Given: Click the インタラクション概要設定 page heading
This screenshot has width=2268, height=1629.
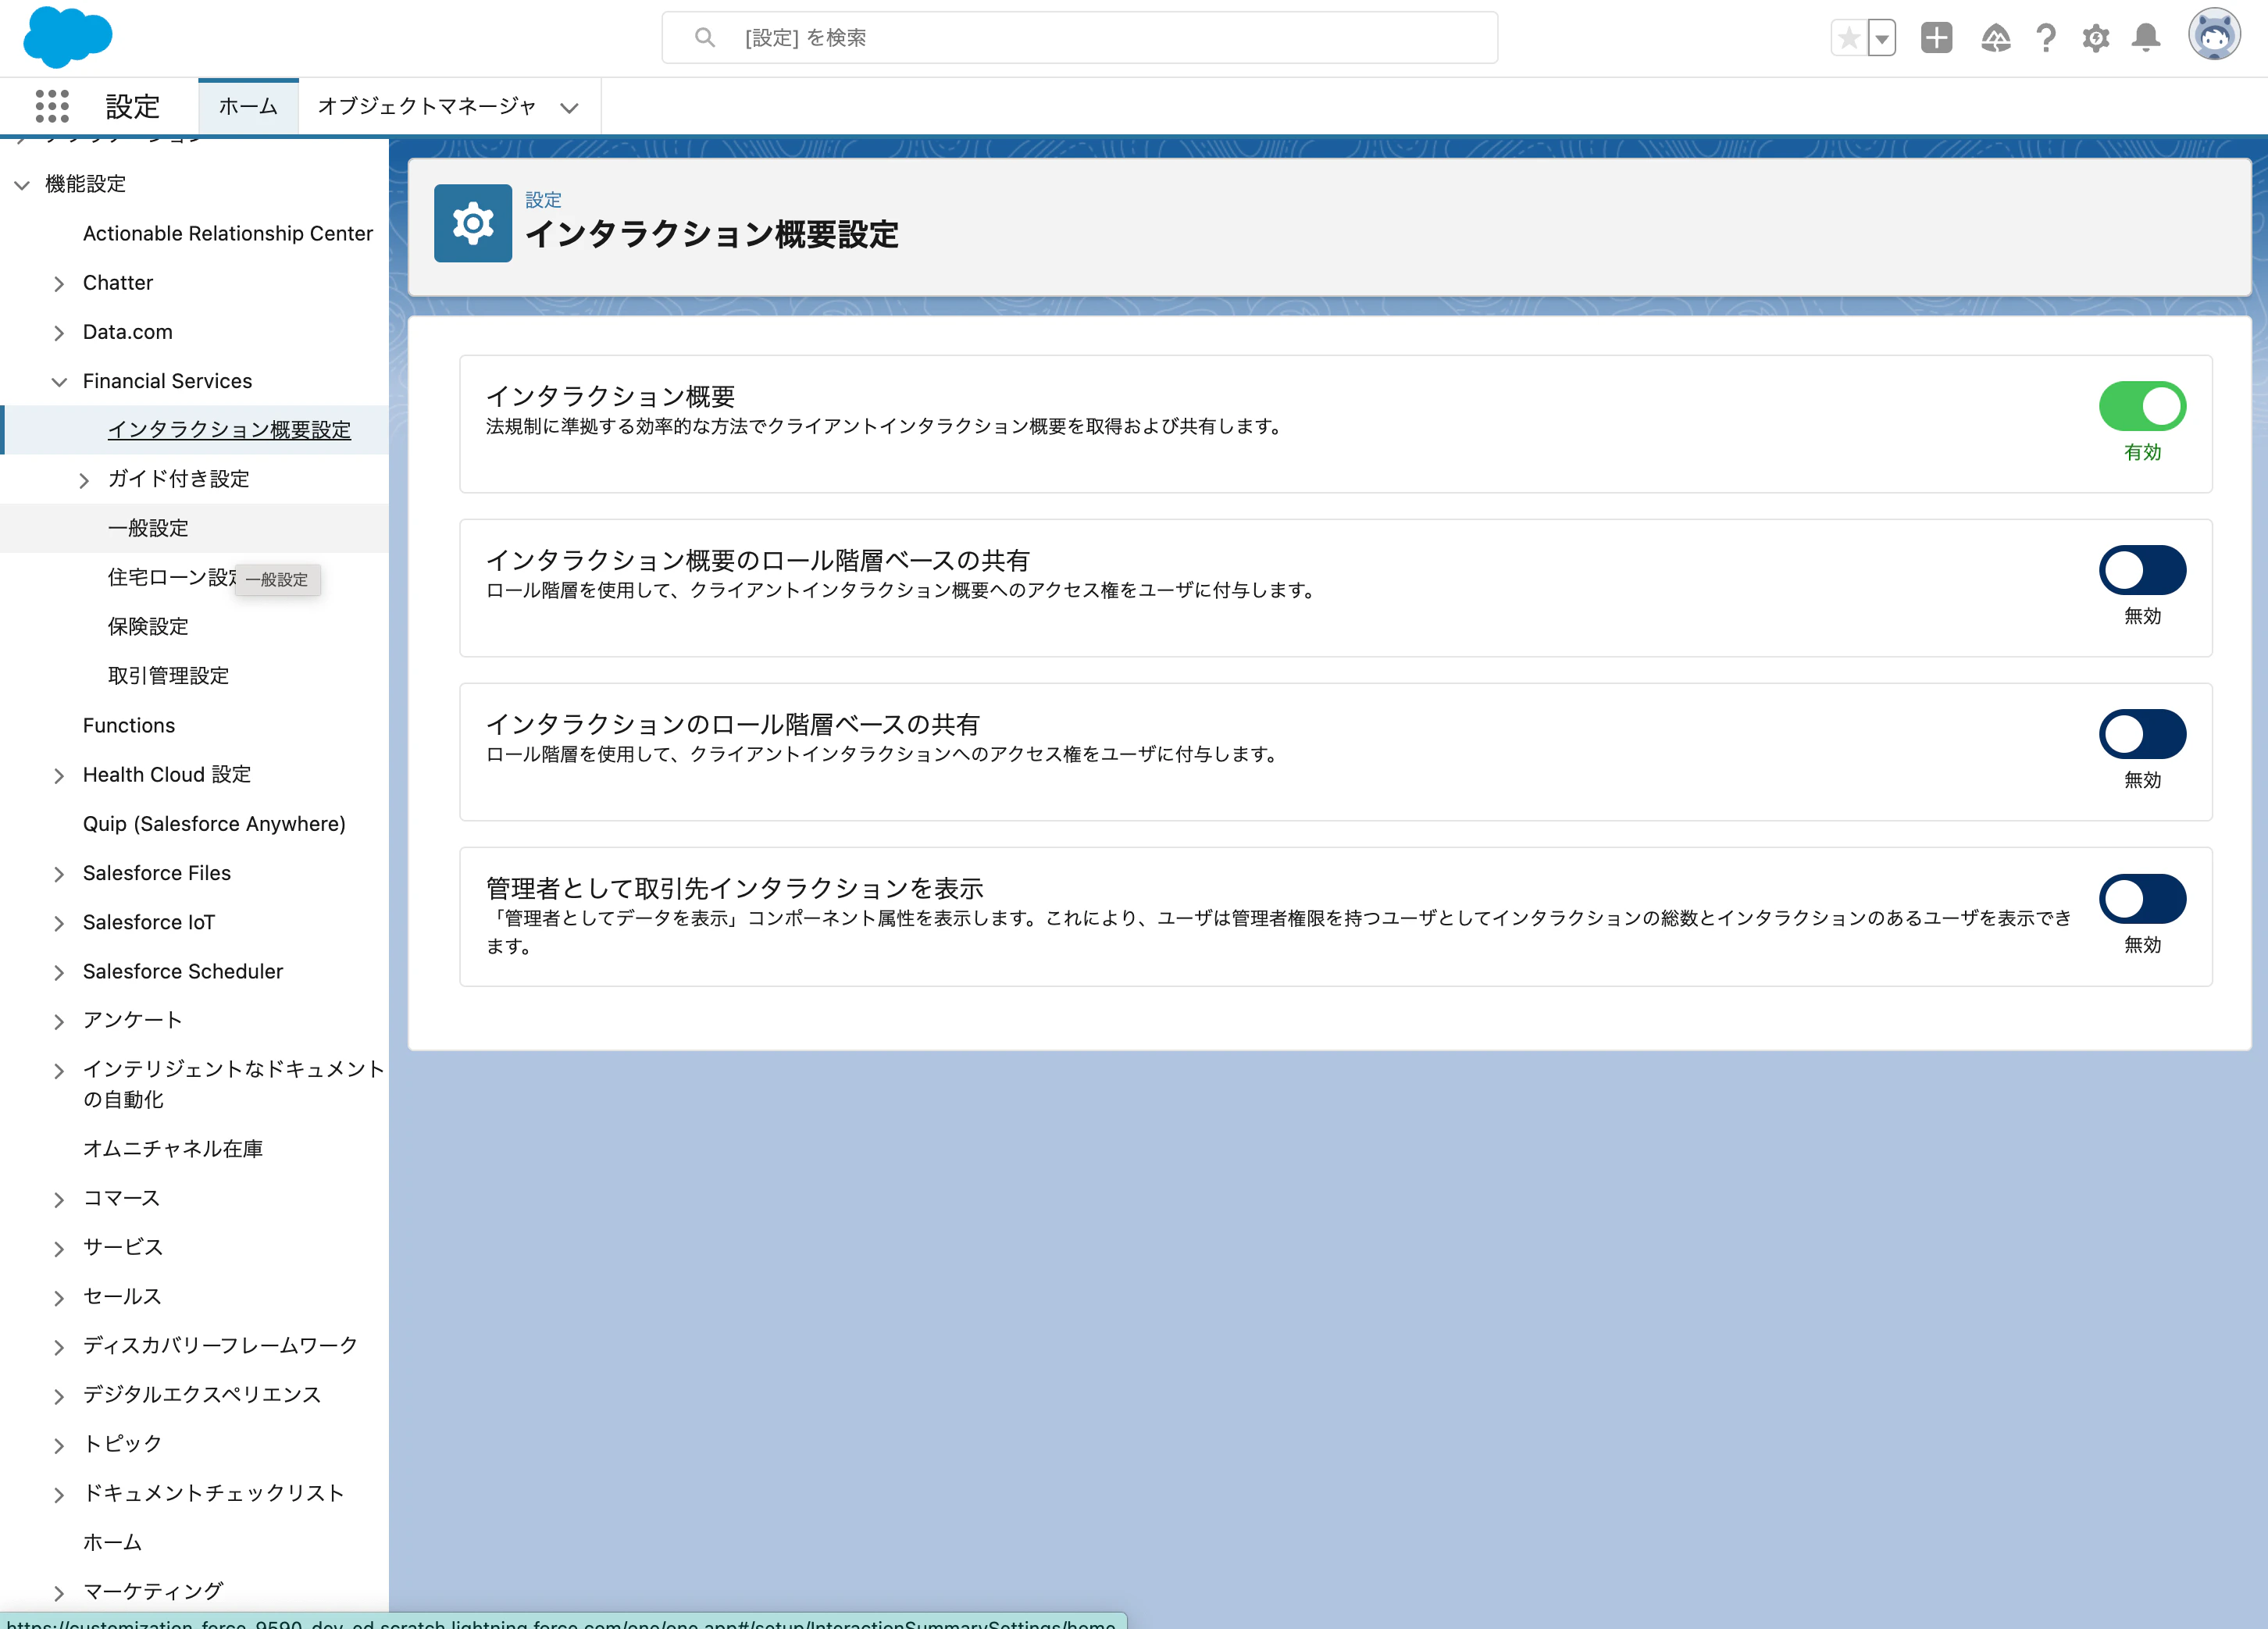Looking at the screenshot, I should pyautogui.click(x=712, y=235).
